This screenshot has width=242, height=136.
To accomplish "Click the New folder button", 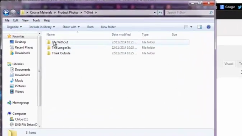I will tap(109, 27).
